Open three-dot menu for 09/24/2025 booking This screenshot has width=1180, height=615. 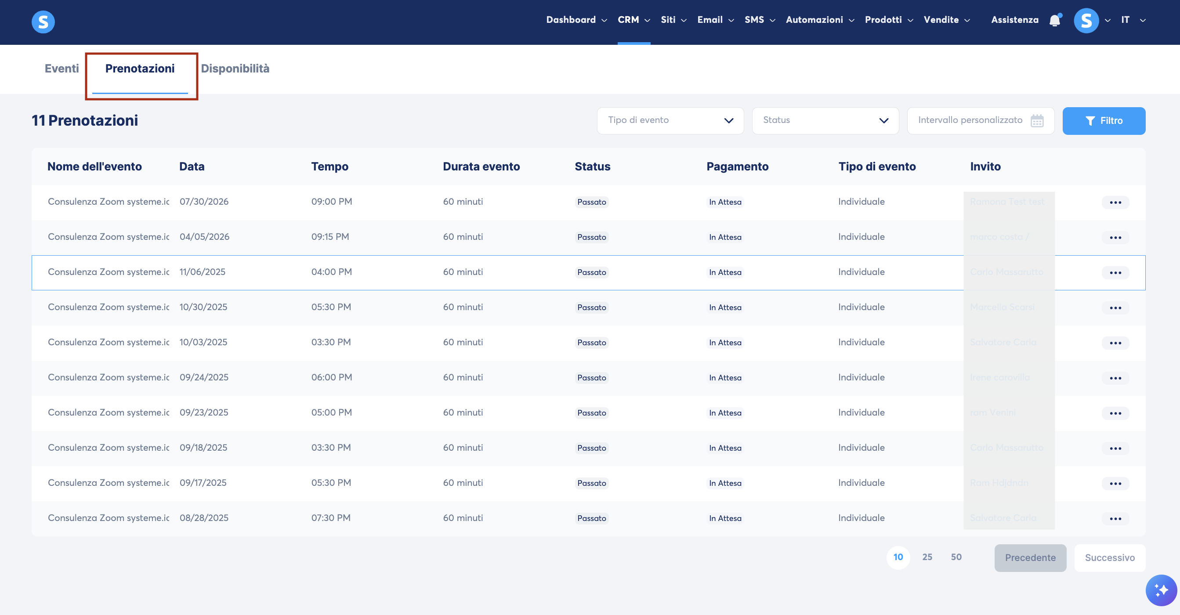tap(1115, 378)
